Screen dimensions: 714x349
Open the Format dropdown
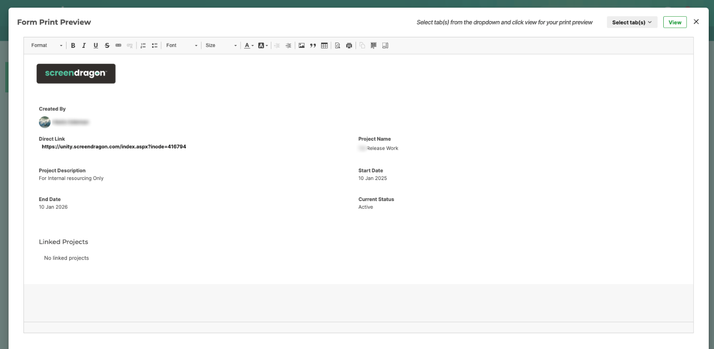(x=47, y=45)
